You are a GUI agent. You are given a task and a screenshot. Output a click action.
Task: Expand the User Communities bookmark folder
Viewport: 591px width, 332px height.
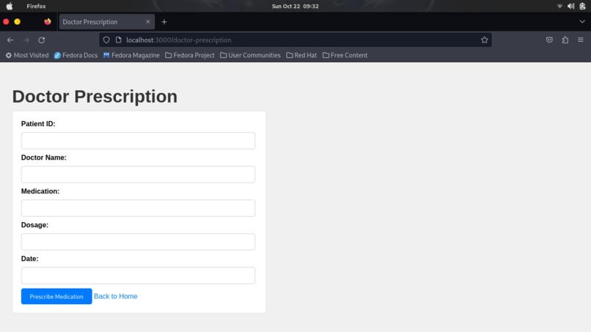[250, 55]
